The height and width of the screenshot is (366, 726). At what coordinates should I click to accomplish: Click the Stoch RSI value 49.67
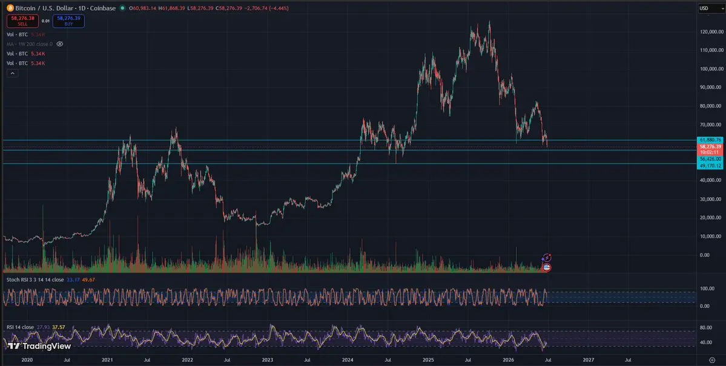point(88,279)
